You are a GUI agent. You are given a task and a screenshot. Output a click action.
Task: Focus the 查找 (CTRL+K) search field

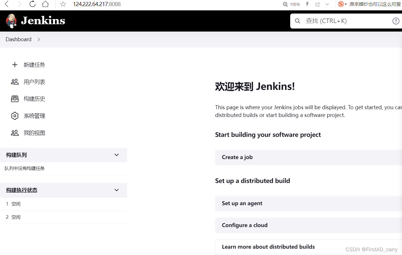(x=346, y=21)
